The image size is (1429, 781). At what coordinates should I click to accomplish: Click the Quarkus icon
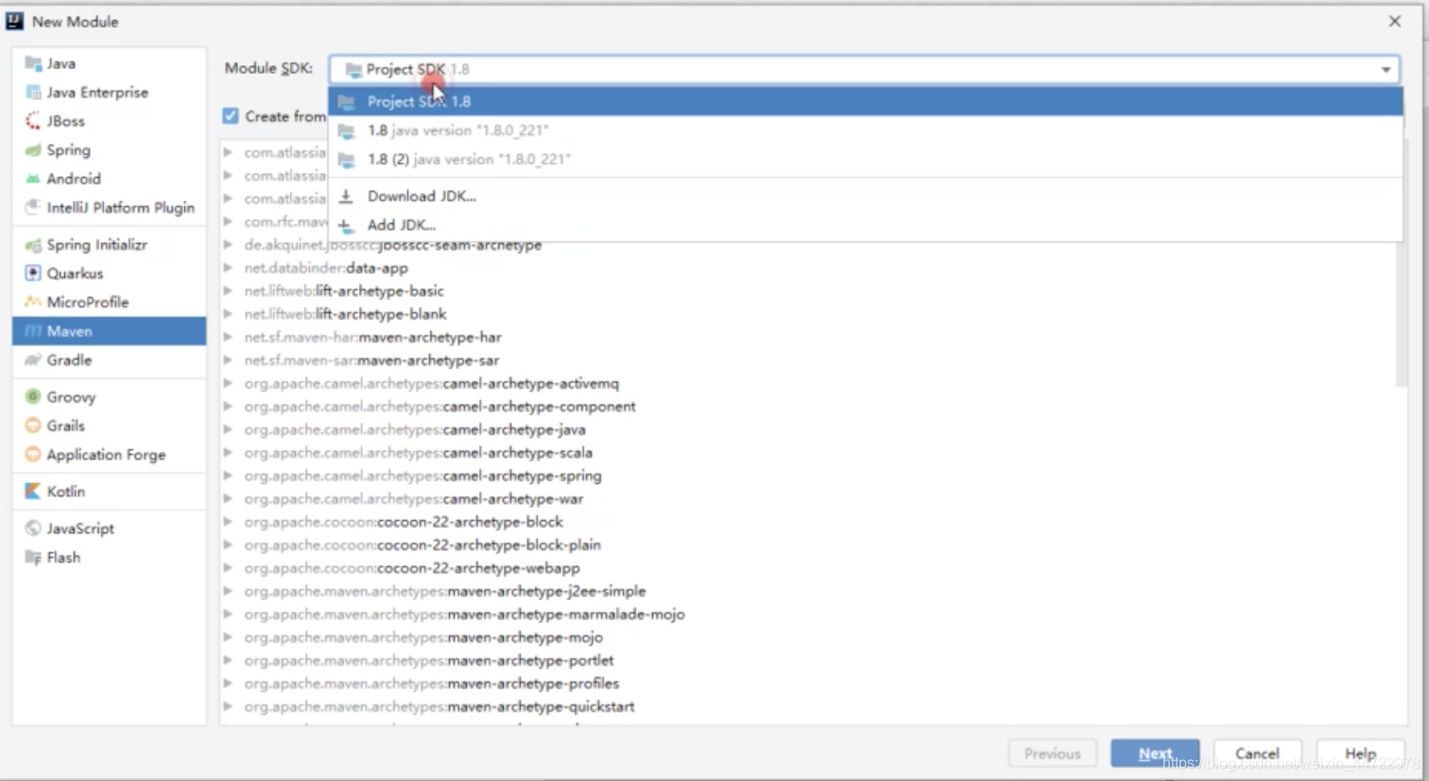coord(33,273)
